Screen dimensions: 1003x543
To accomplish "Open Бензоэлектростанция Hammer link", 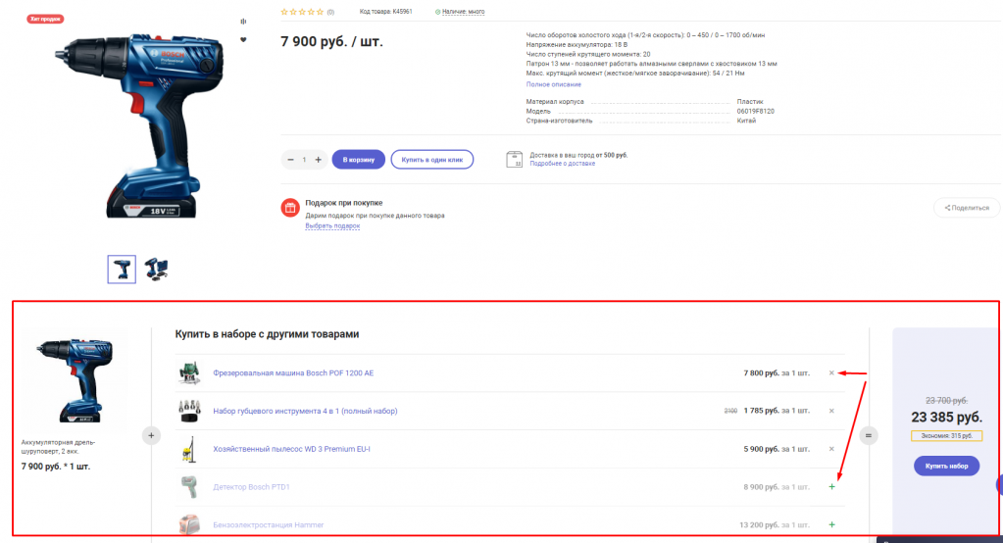I will coord(268,525).
